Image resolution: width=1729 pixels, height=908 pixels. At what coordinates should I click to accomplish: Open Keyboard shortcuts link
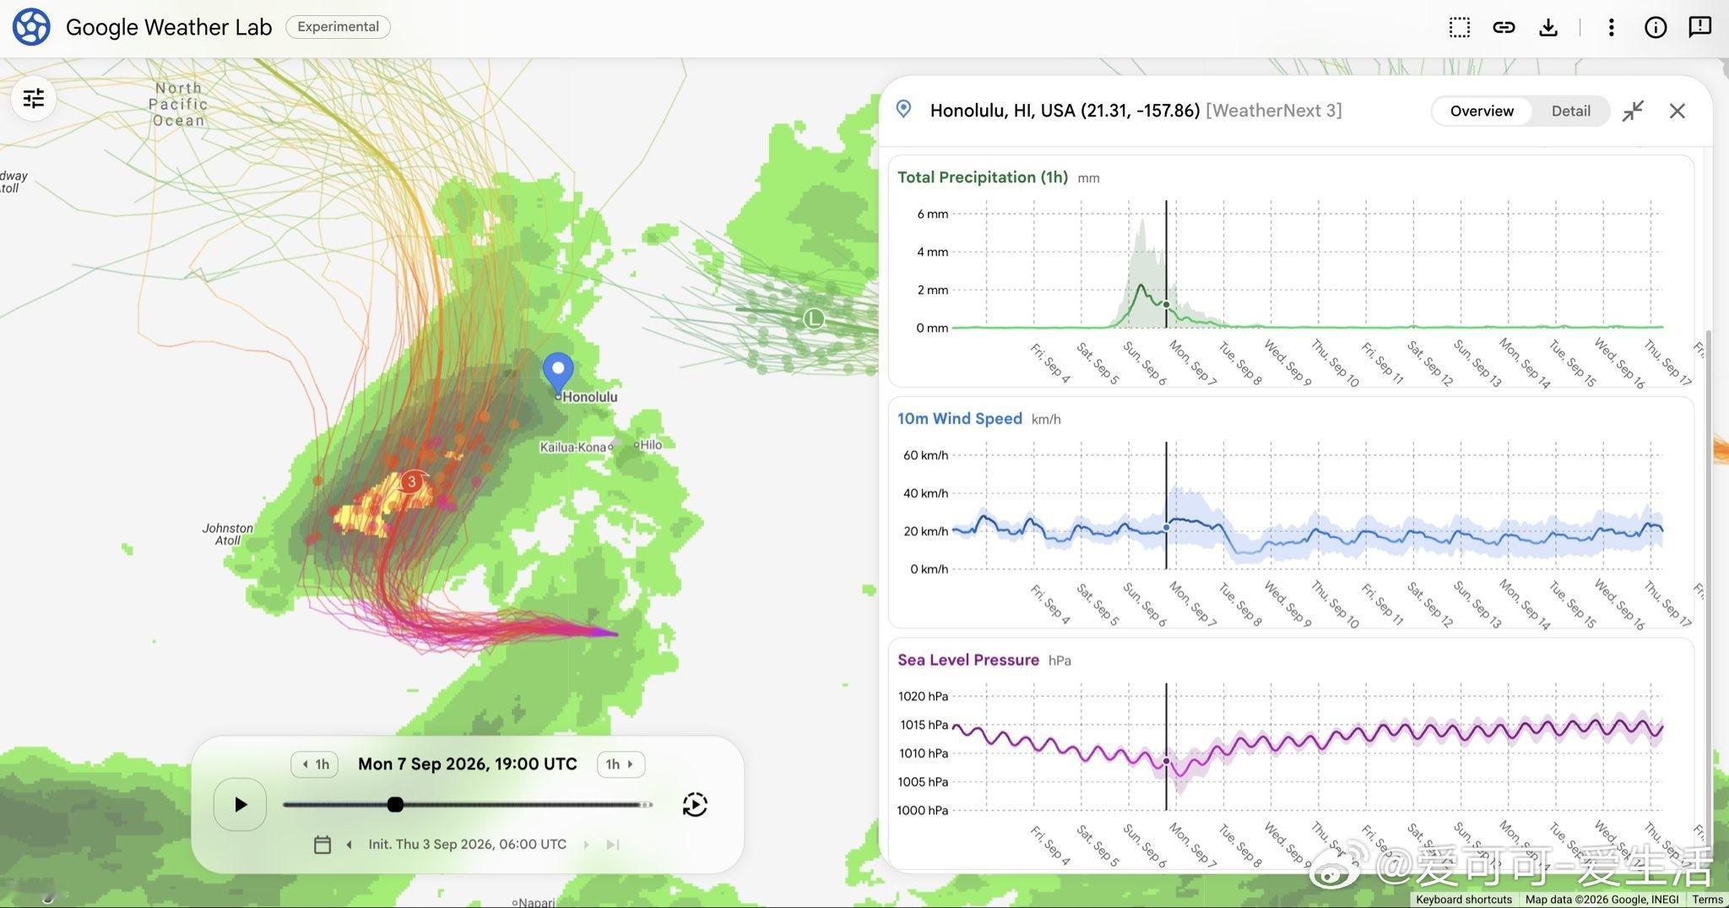click(1464, 900)
